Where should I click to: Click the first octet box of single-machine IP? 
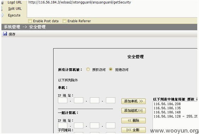63,100
